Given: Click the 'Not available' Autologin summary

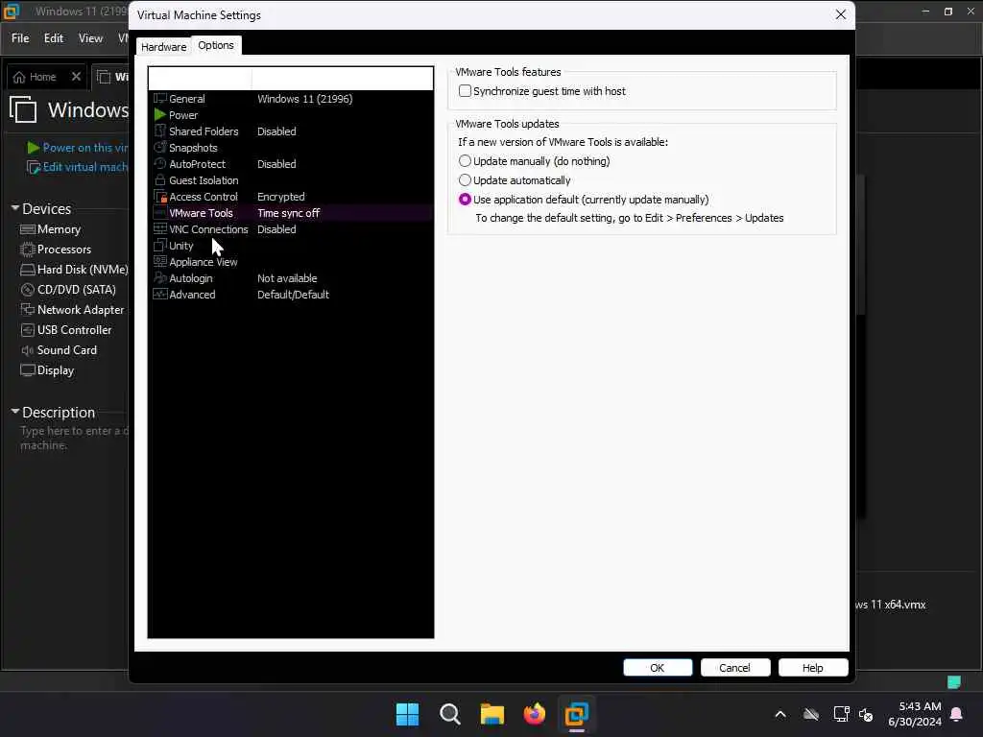Looking at the screenshot, I should tap(287, 277).
